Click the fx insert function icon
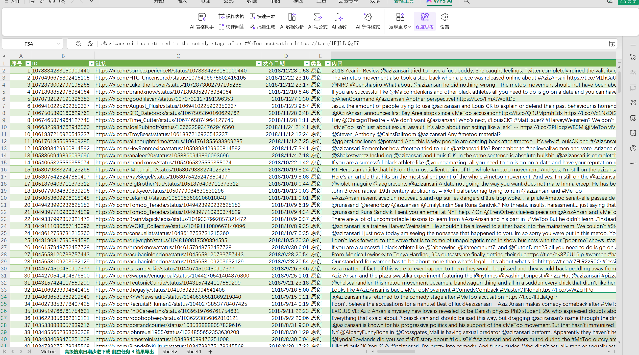 [90, 44]
